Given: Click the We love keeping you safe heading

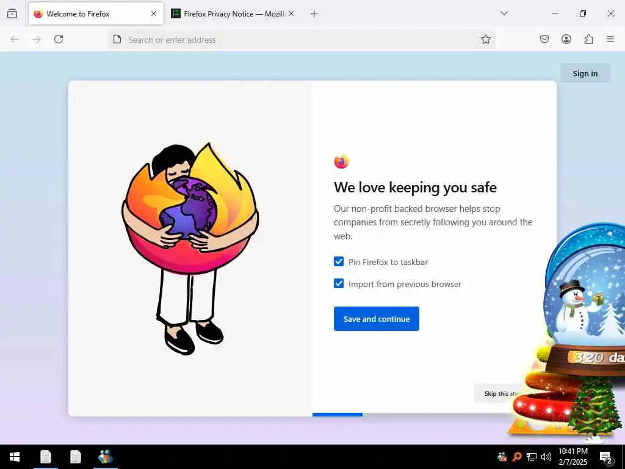Looking at the screenshot, I should (x=415, y=187).
